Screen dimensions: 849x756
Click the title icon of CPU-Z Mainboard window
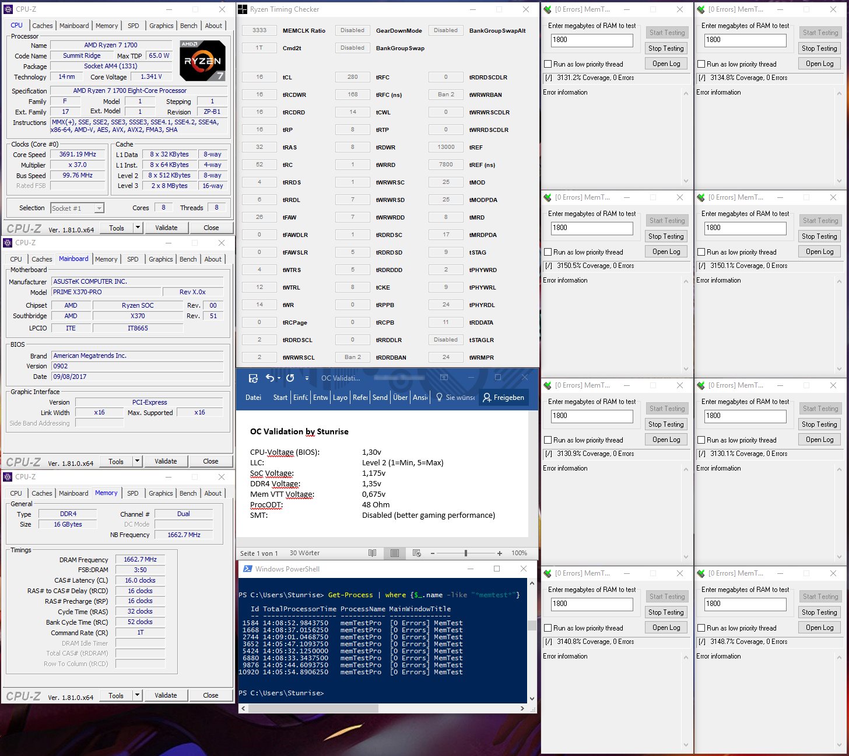(8, 243)
